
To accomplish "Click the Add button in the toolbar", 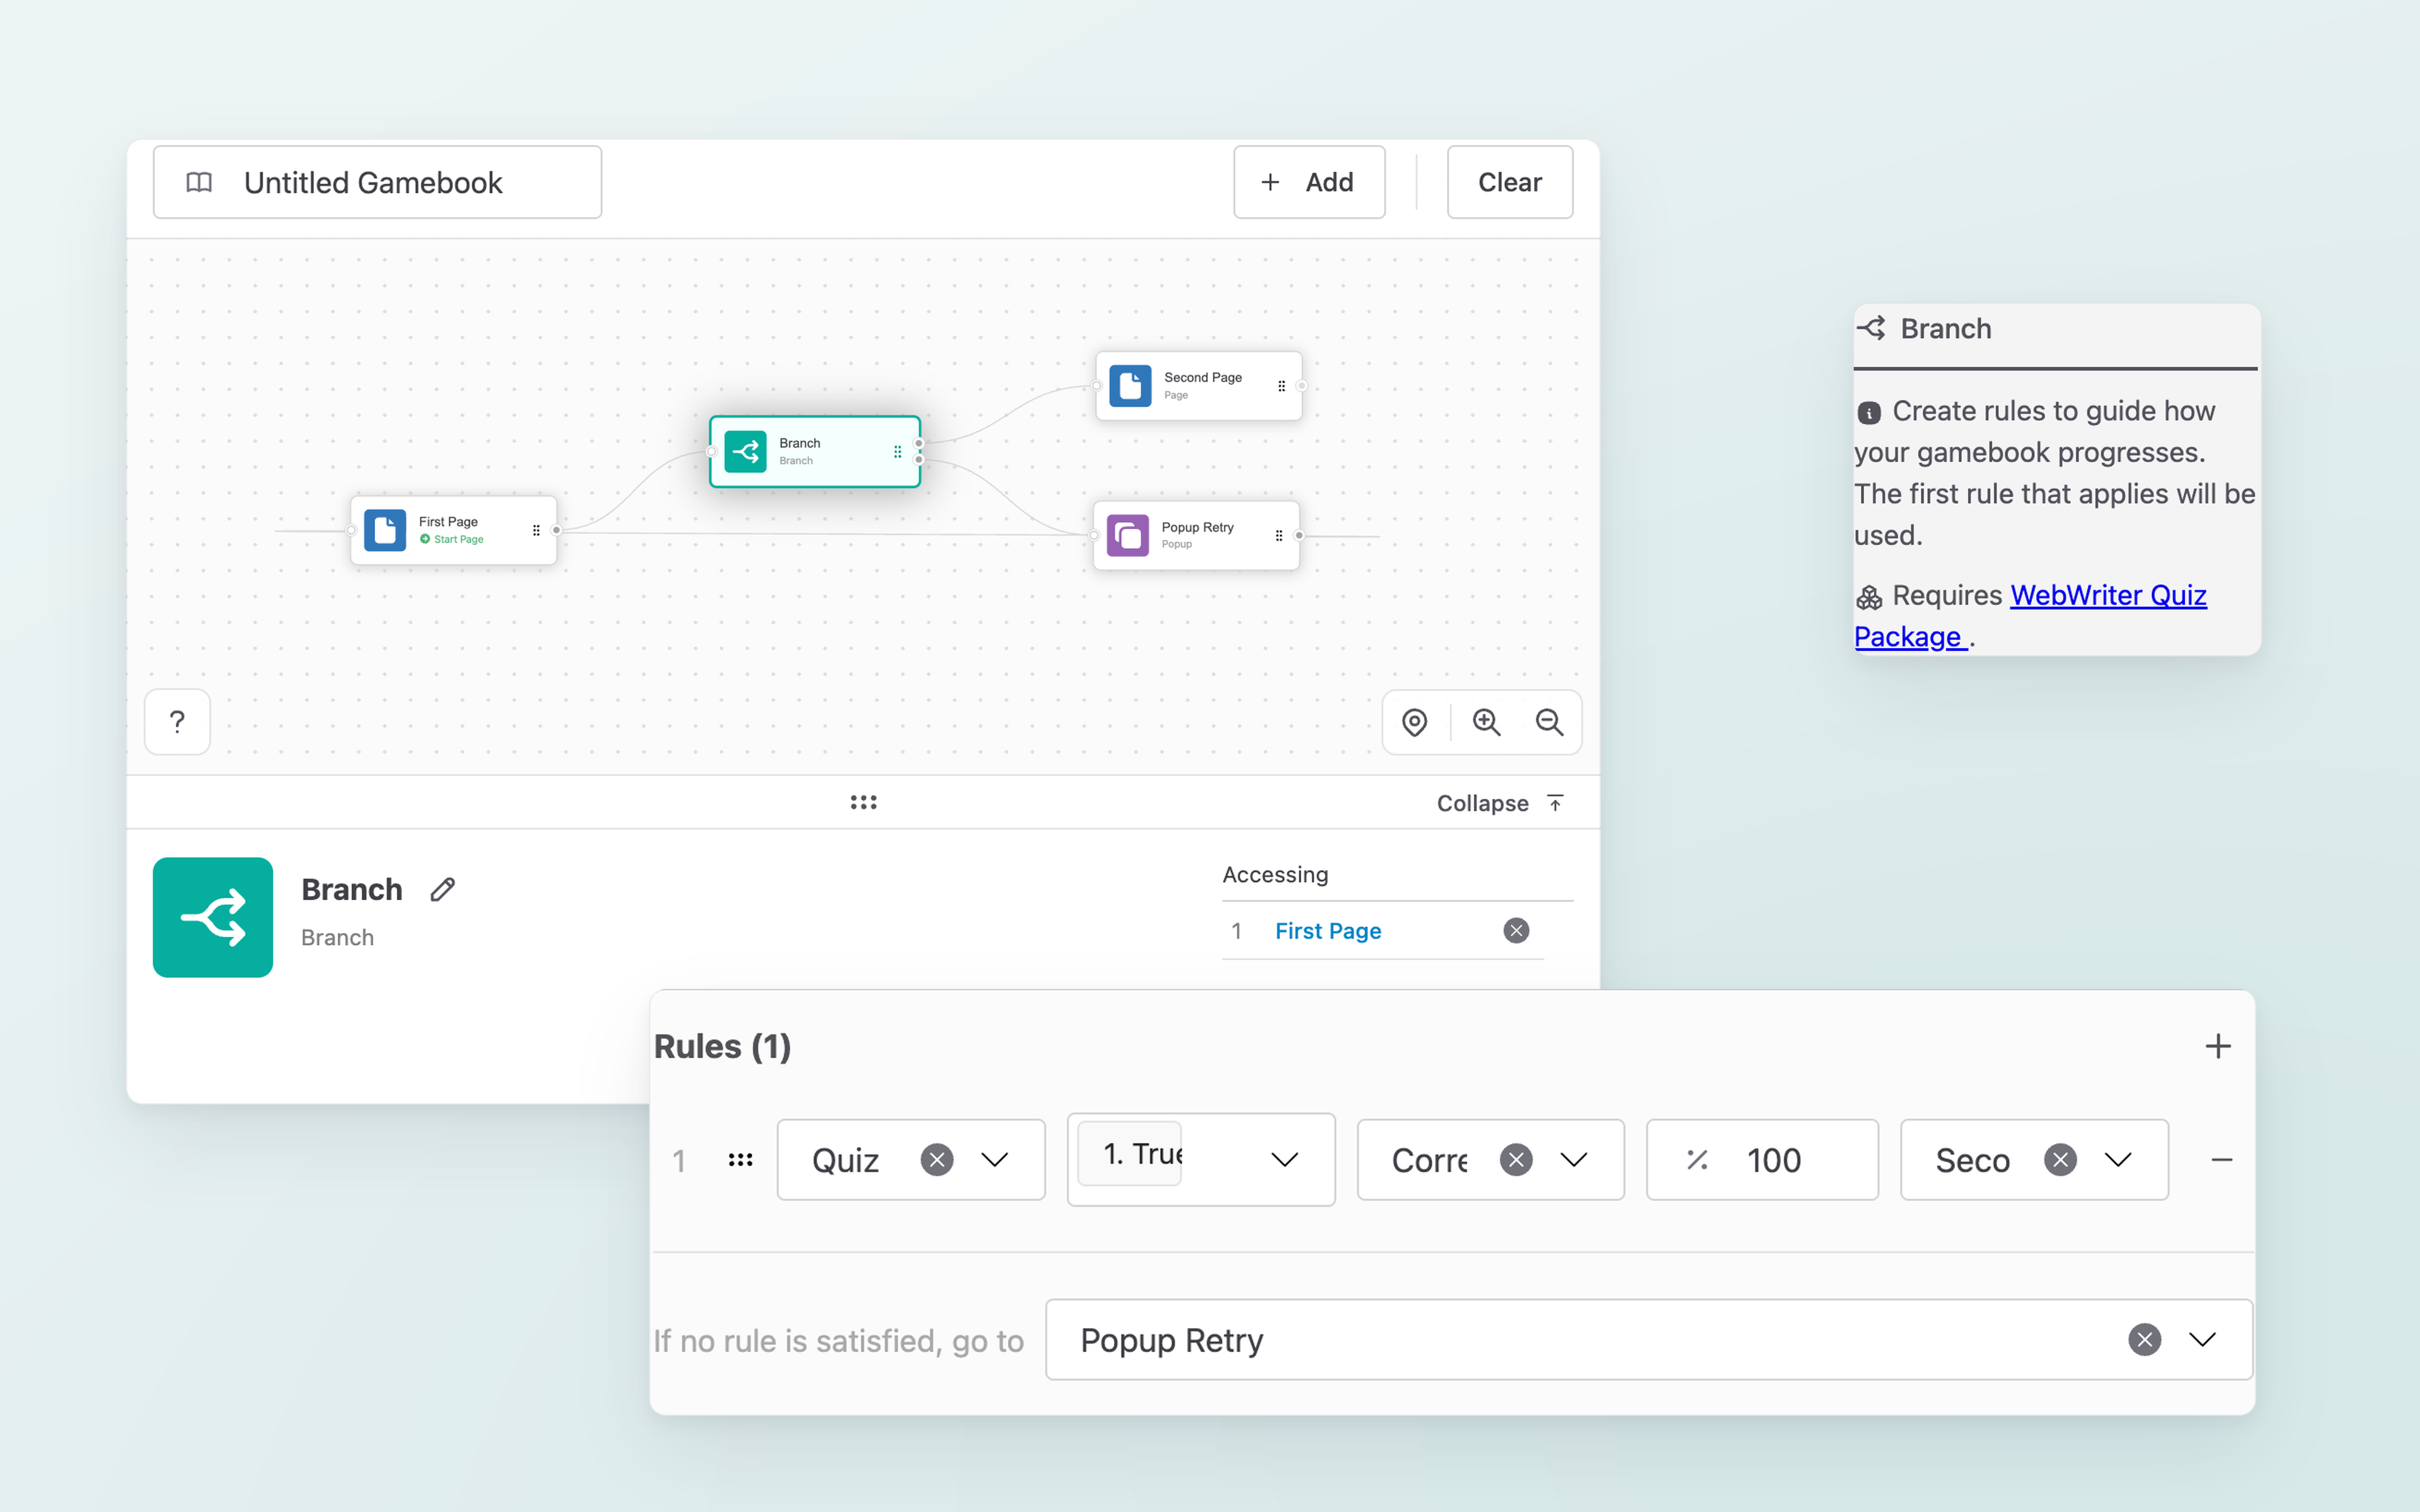I will (x=1308, y=182).
